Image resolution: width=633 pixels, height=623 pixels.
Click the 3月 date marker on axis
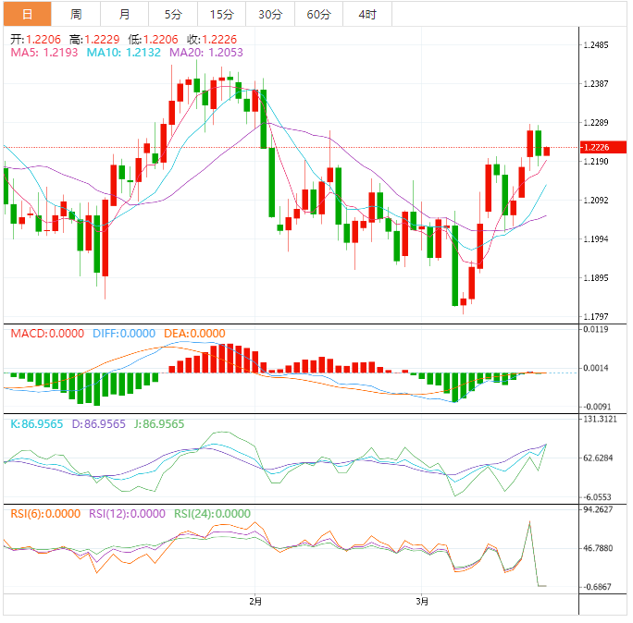coord(422,601)
